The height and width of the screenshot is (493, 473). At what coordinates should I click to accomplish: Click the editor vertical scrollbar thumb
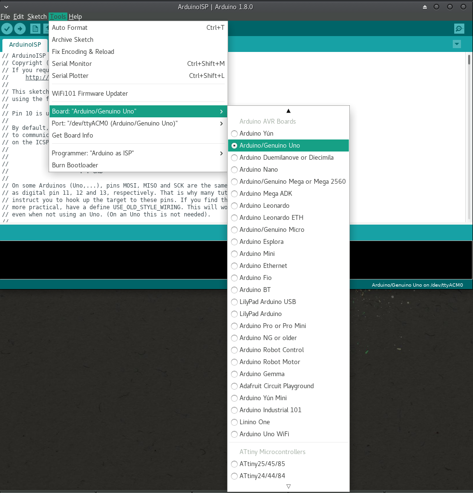[x=469, y=60]
